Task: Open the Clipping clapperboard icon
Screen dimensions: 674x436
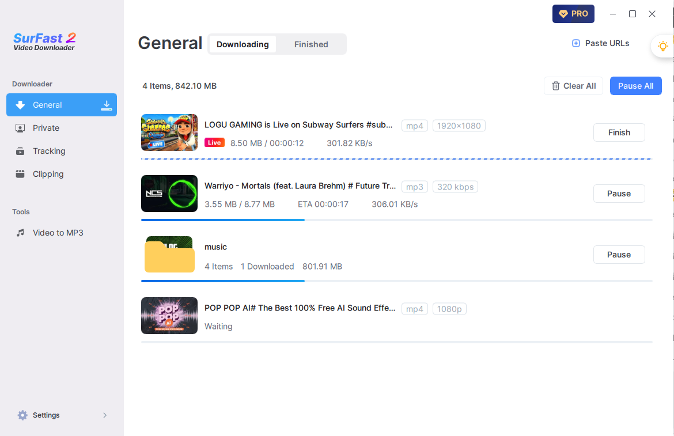Action: click(x=20, y=174)
